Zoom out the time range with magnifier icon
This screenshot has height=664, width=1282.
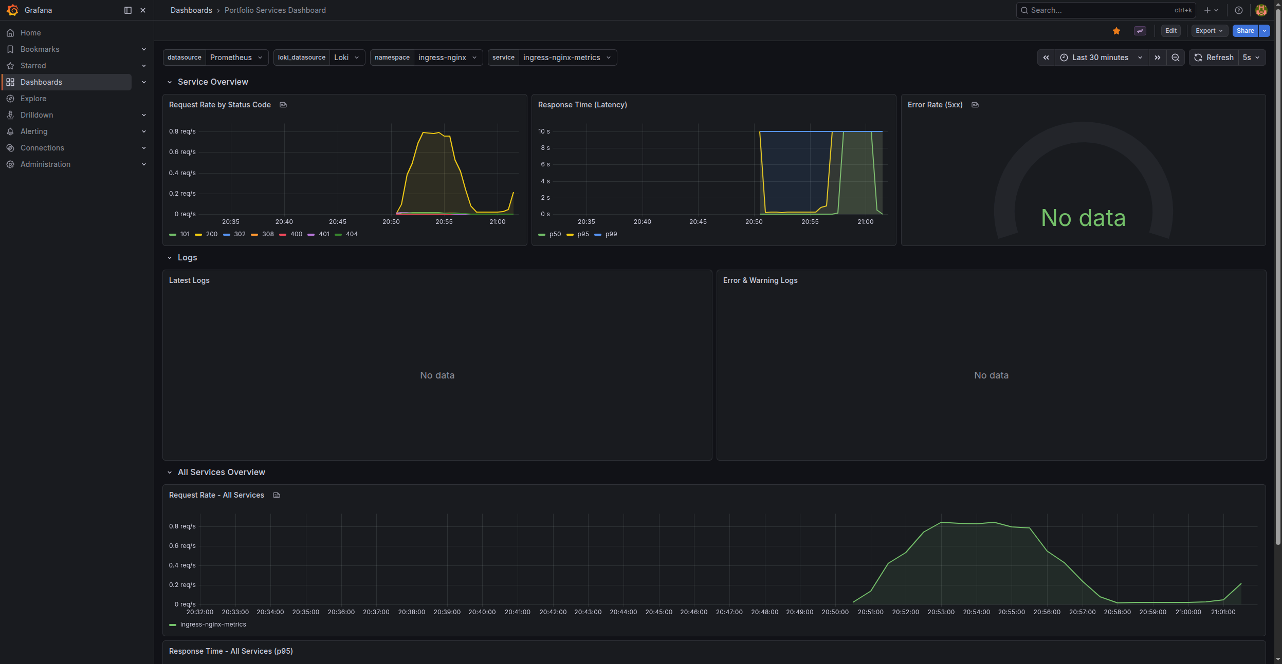[x=1175, y=58]
